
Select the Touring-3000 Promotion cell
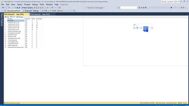[x=16, y=42]
